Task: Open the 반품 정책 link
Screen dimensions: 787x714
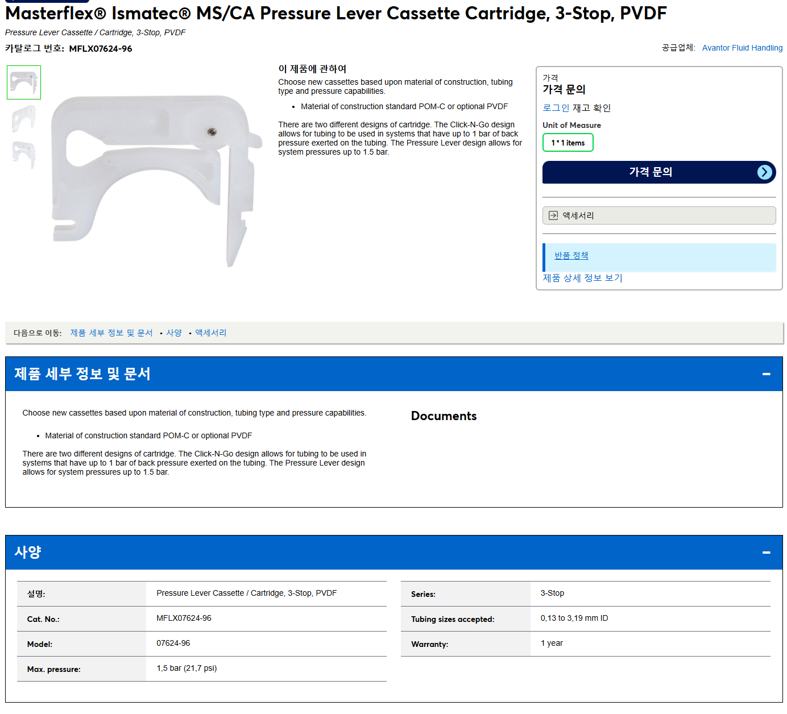Action: [x=571, y=256]
